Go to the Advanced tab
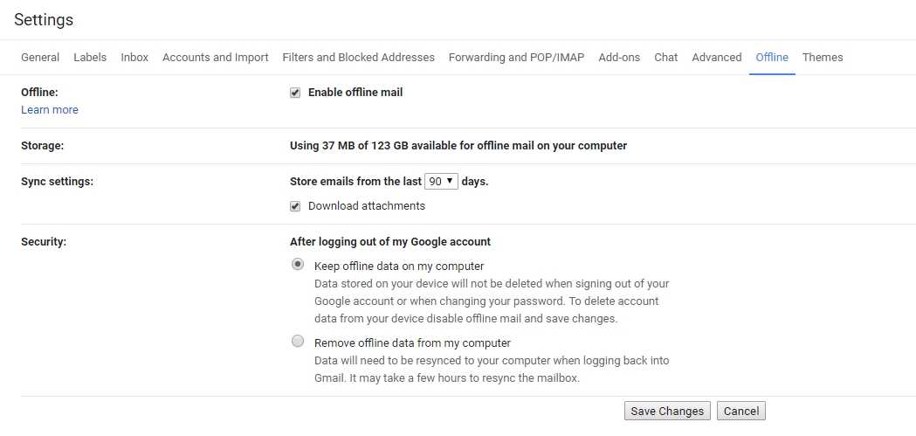The height and width of the screenshot is (436, 916). coord(716,58)
